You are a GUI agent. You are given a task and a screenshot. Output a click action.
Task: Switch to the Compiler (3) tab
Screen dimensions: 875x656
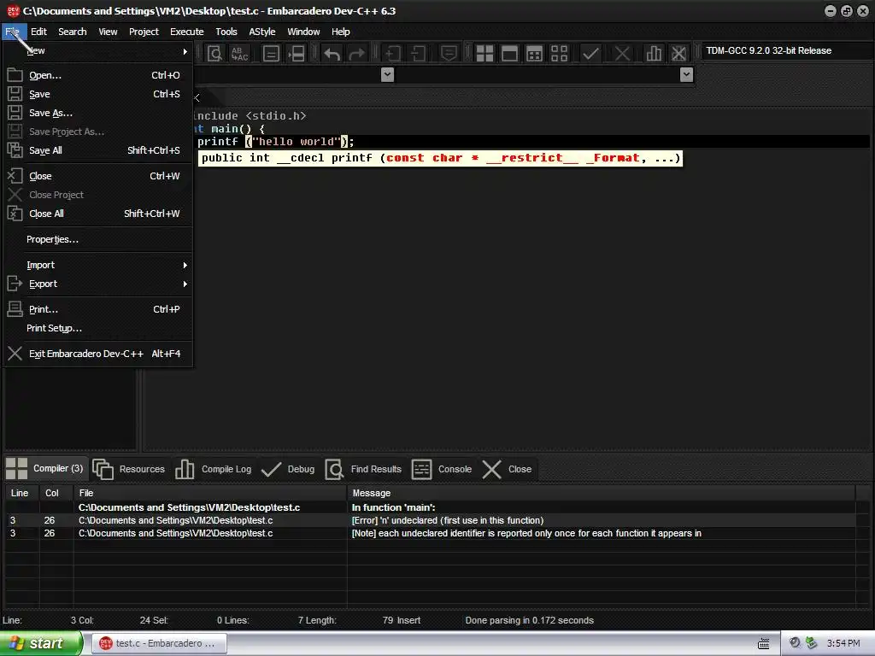point(44,469)
